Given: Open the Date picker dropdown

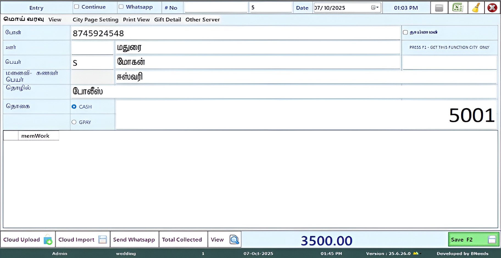Looking at the screenshot, I should point(375,8).
